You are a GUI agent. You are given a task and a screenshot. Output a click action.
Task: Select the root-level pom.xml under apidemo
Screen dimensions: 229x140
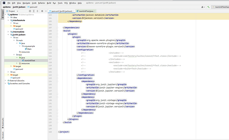[x=16, y=78]
